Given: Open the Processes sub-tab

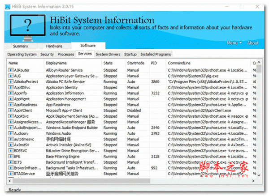Looking at the screenshot, I should tap(66, 54).
